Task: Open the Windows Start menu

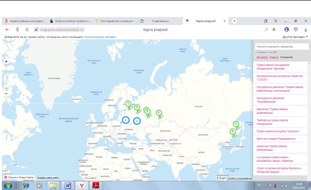Action: tap(8, 186)
